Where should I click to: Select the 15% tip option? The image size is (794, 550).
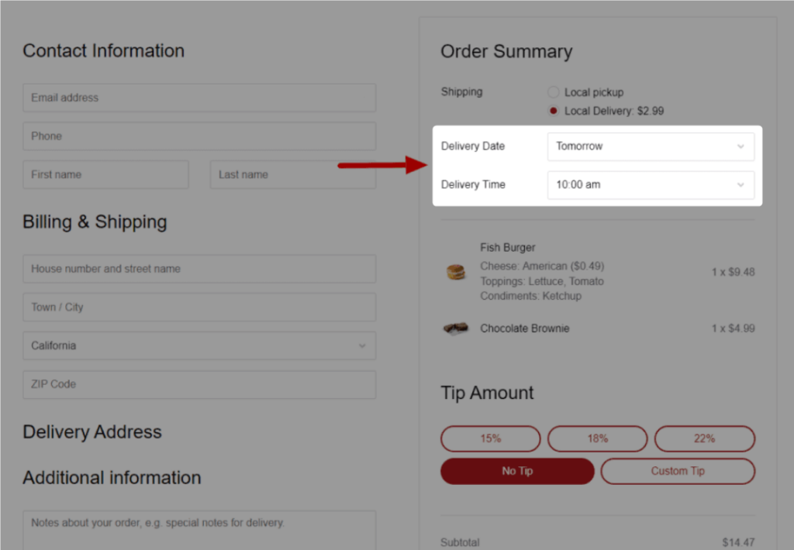click(x=490, y=438)
